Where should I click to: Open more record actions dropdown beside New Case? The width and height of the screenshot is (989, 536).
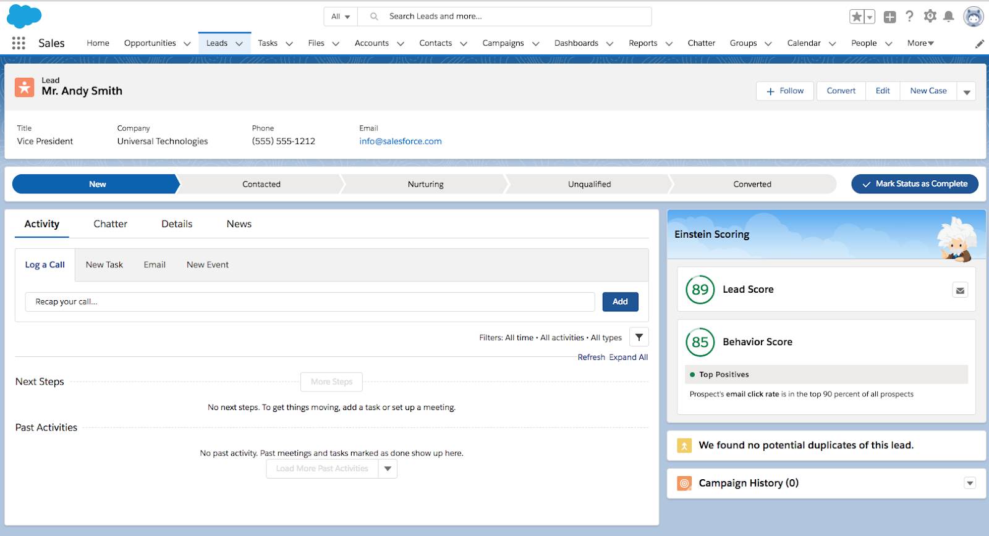pos(967,91)
